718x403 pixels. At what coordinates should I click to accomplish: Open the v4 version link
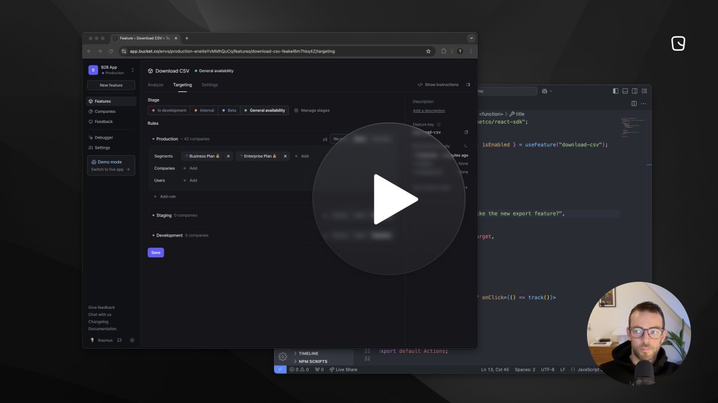point(325,139)
